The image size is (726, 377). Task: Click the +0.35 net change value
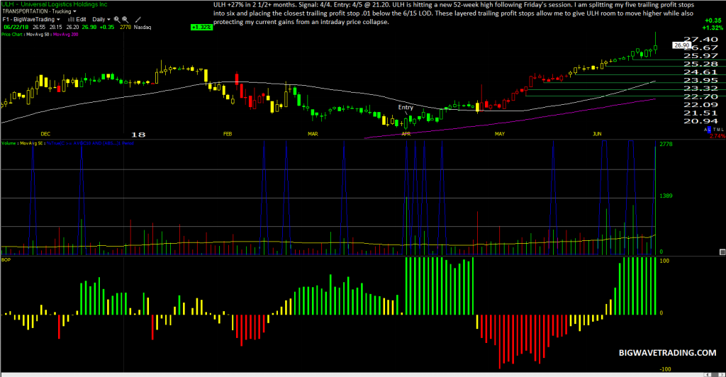pos(107,28)
